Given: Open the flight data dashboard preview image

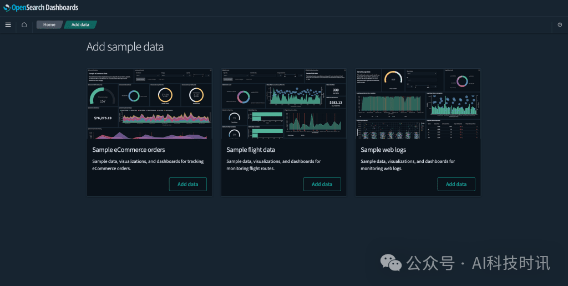Looking at the screenshot, I should tap(283, 104).
